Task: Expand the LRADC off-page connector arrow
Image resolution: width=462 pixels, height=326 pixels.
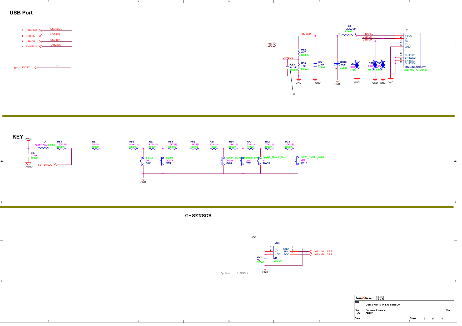Action: pos(56,165)
